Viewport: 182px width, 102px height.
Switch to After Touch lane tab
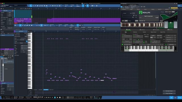point(51,90)
